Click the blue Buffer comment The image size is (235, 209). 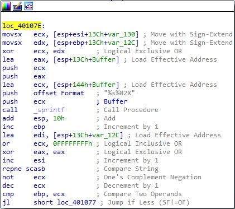[116, 101]
